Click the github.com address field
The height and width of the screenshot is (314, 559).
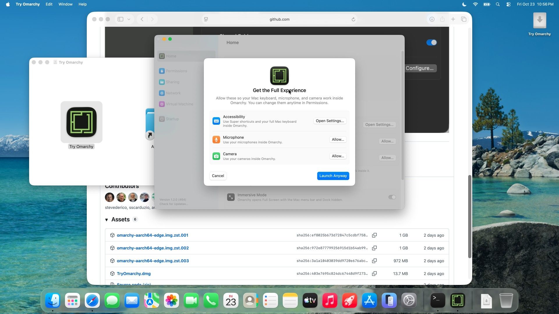pyautogui.click(x=279, y=19)
